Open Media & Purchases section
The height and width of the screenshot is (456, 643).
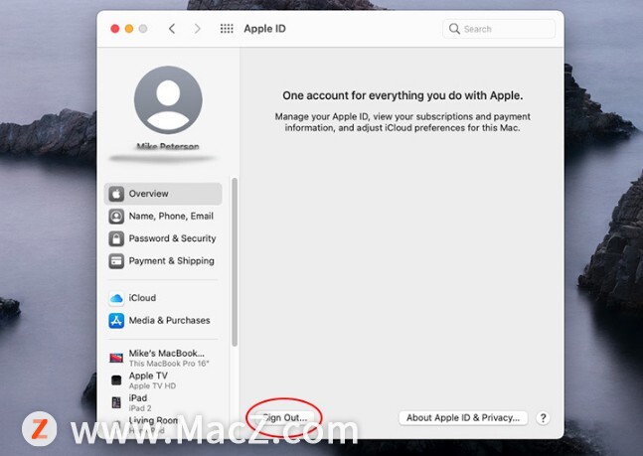[x=163, y=321]
